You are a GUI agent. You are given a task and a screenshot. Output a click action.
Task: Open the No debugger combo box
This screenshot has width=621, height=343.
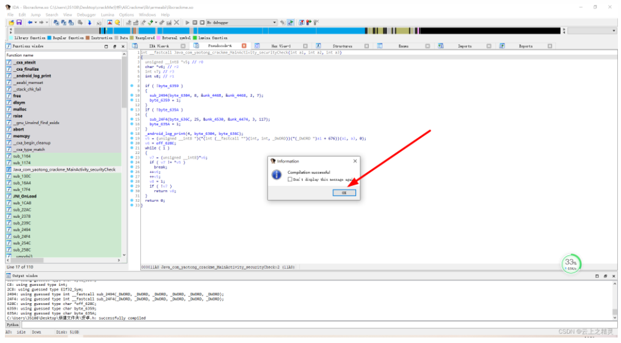tap(241, 23)
